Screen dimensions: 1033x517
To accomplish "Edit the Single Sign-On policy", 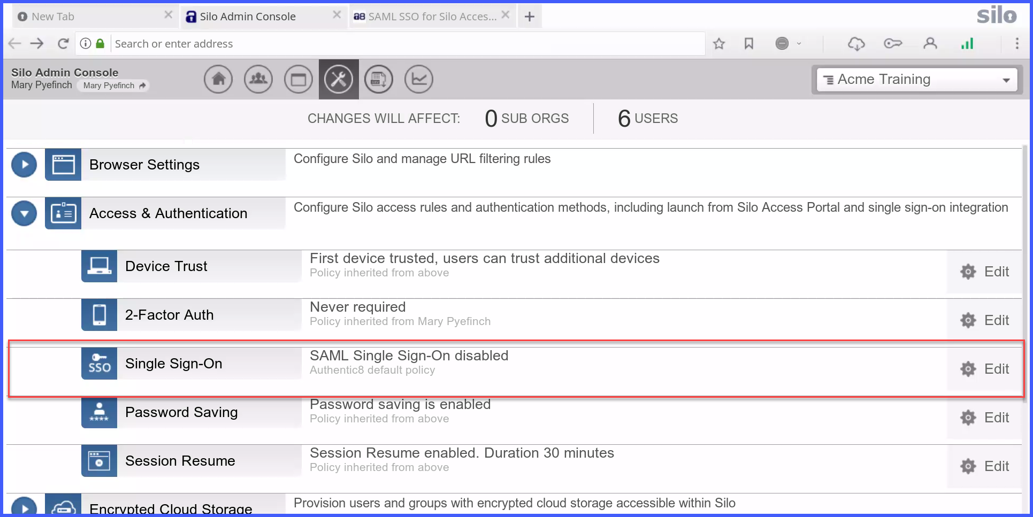I will coord(984,369).
